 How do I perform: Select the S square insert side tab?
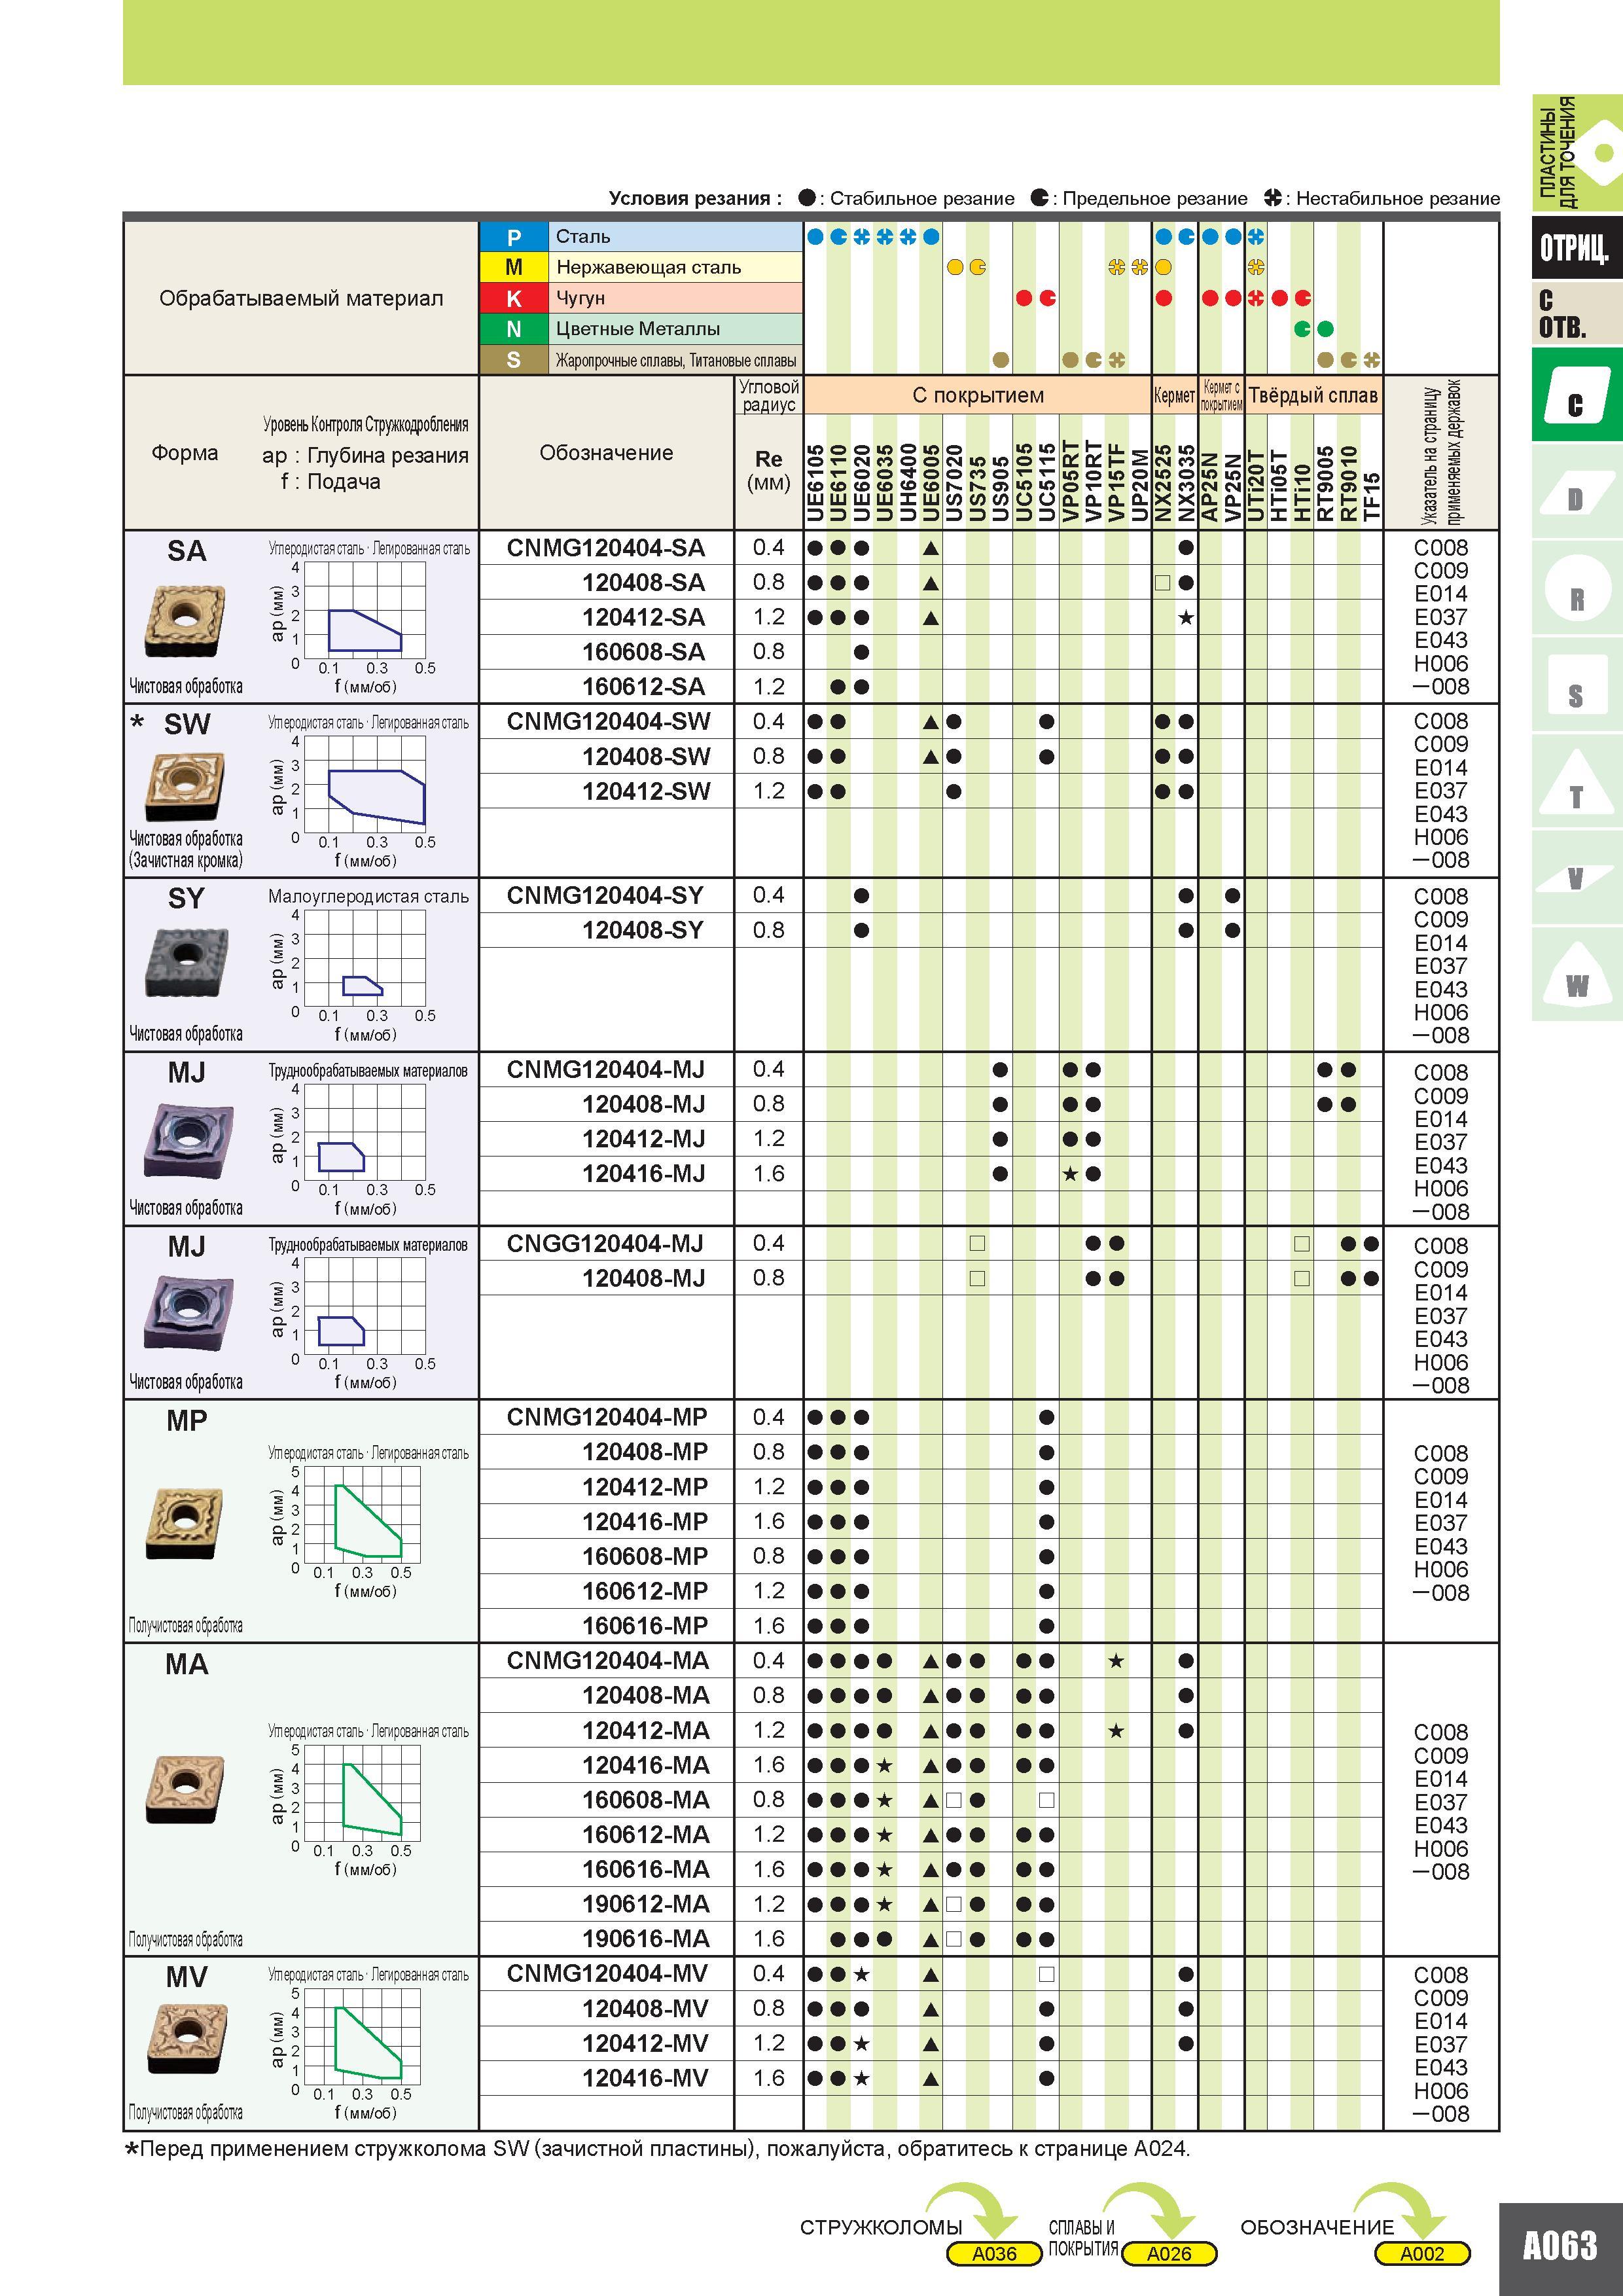pos(1576,686)
